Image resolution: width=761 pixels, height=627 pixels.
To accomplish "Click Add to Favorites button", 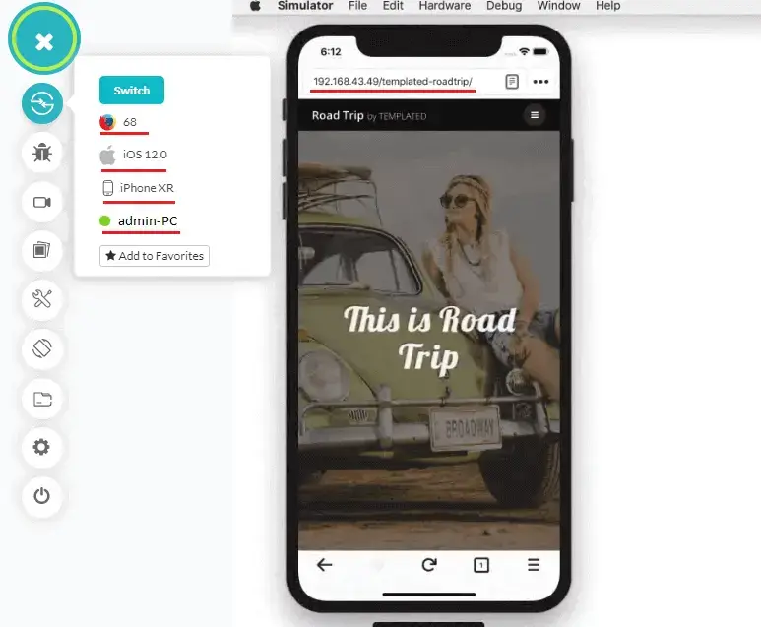I will pyautogui.click(x=155, y=256).
